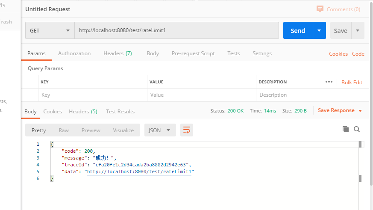Open the request Body tab
373x210 pixels.
(153, 53)
